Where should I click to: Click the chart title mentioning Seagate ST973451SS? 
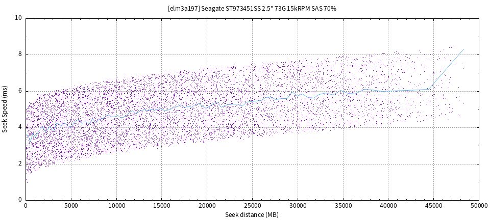point(252,9)
